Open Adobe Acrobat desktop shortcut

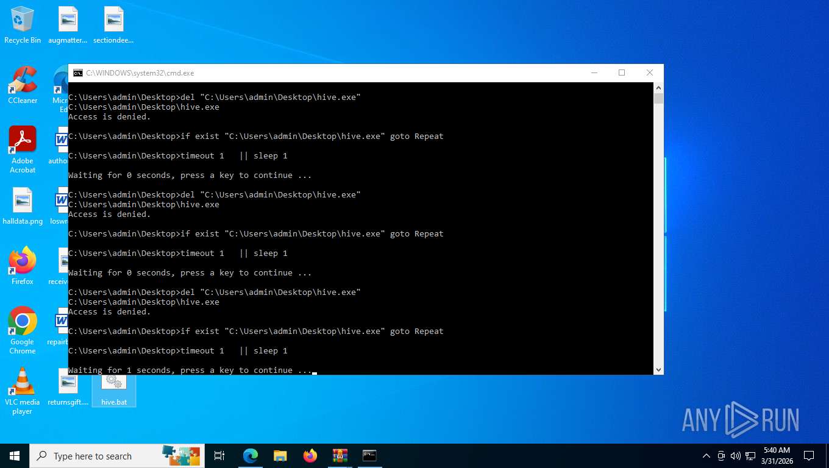[x=23, y=150]
